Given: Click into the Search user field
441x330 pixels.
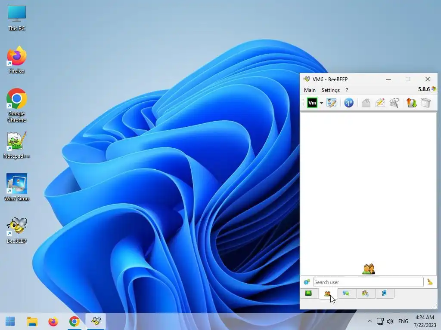Looking at the screenshot, I should (x=369, y=282).
